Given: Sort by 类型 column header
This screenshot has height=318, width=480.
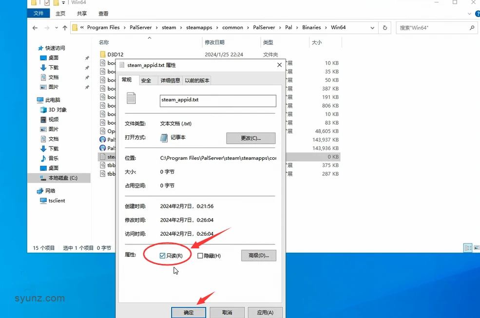Looking at the screenshot, I should (x=268, y=42).
